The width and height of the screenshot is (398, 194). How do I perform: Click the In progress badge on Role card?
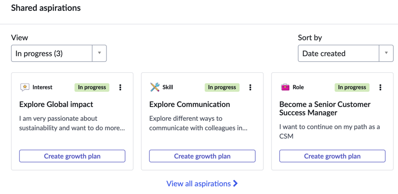coord(352,87)
